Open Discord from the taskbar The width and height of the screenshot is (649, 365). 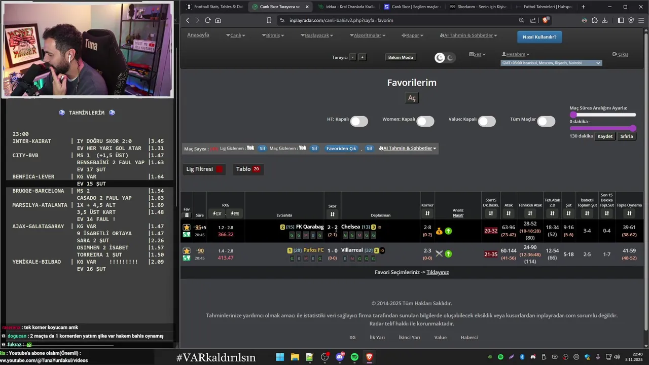(x=340, y=357)
